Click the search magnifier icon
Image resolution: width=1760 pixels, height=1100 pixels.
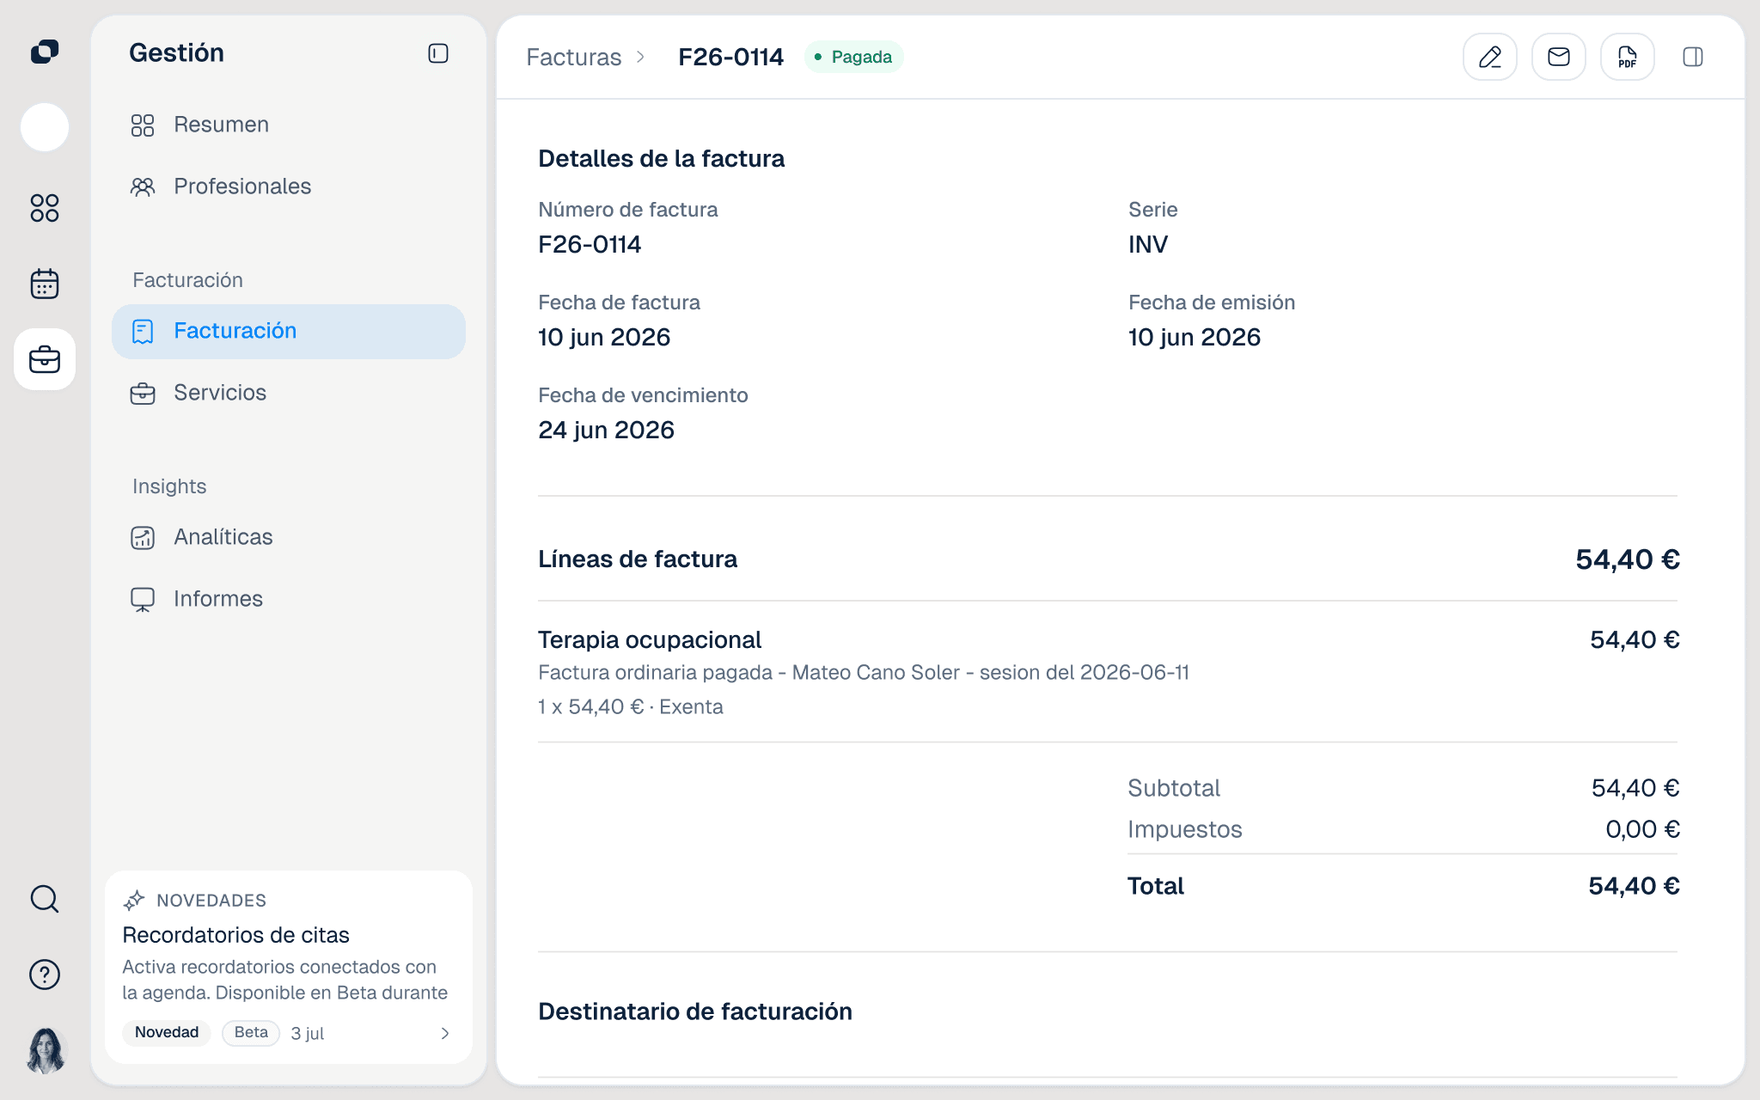coord(45,899)
